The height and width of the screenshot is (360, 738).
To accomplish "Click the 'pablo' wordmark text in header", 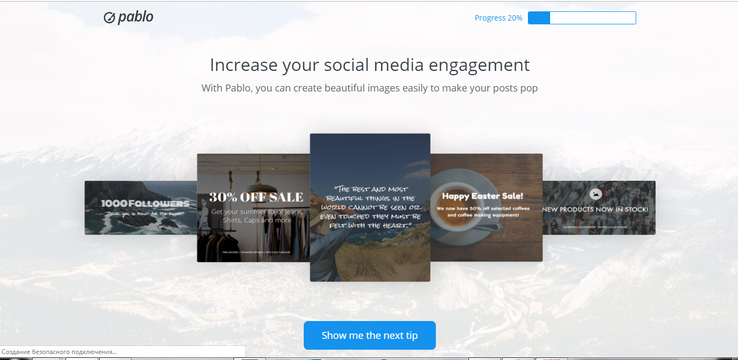I will coord(136,17).
